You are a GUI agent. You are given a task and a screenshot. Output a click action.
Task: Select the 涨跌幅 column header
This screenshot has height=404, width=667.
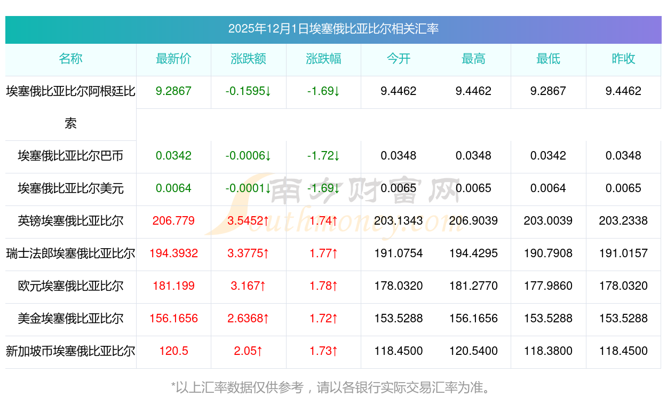[x=323, y=59]
